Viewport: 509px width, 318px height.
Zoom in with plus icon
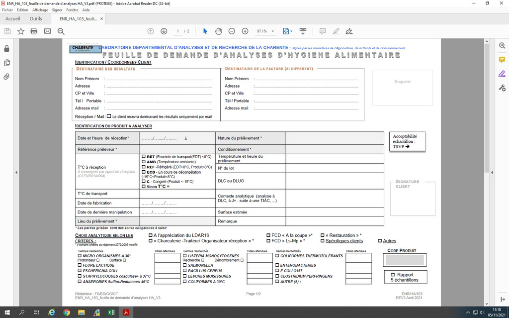pyautogui.click(x=245, y=31)
